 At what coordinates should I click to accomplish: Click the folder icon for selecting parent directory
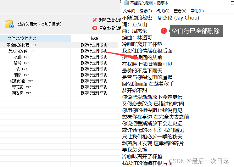(x=9, y=24)
